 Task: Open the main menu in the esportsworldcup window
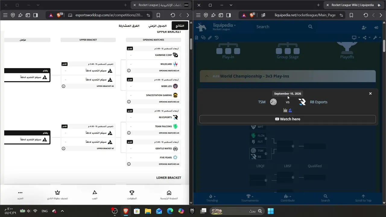tap(5, 15)
